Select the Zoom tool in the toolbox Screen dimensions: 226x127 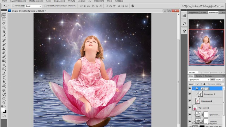(x=4, y=103)
